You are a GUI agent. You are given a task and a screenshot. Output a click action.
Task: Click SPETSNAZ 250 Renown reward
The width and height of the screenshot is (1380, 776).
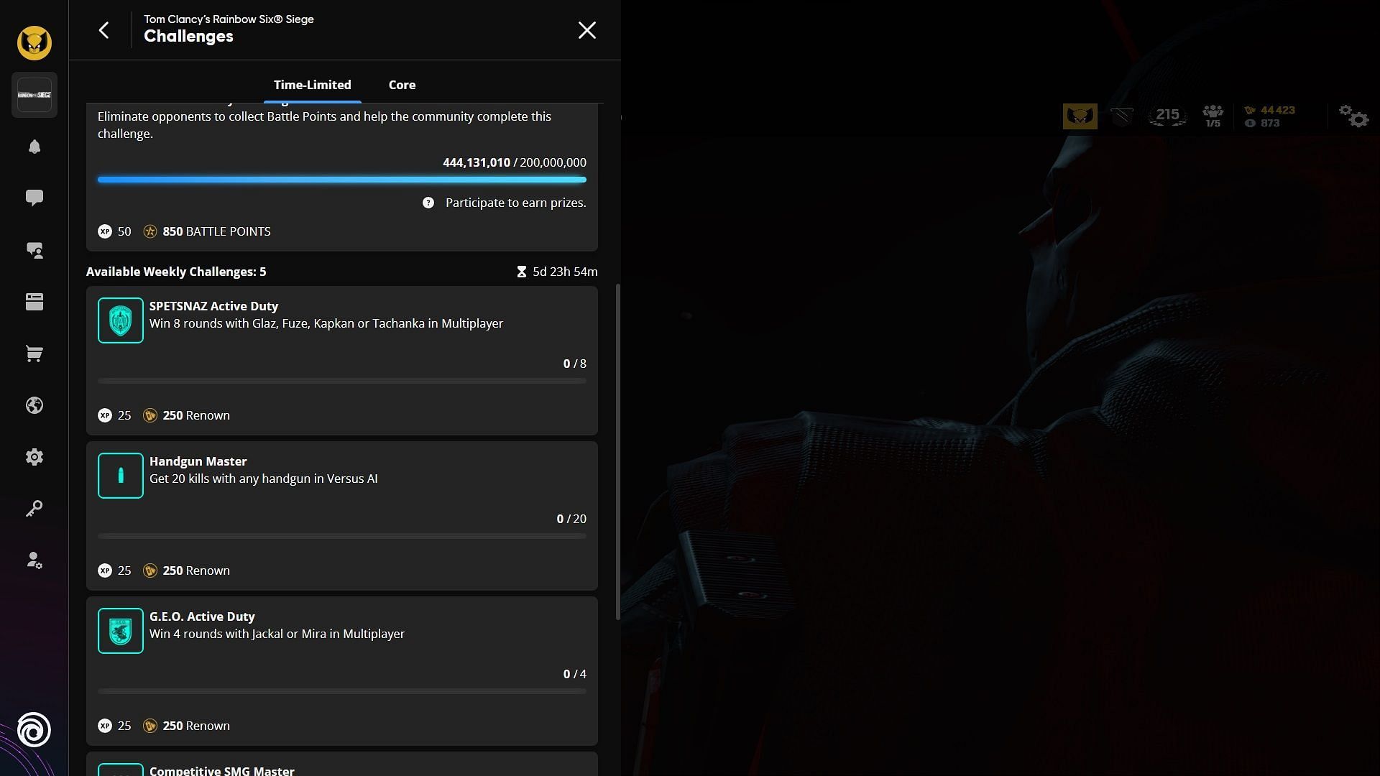pyautogui.click(x=196, y=415)
